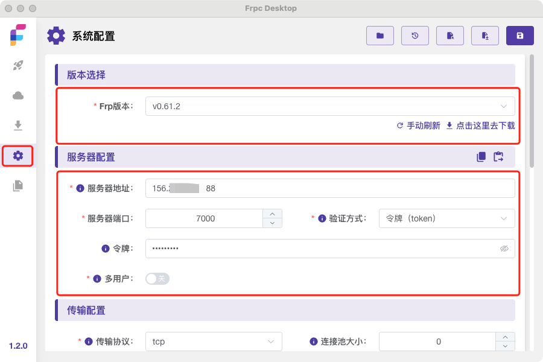
Task: Click the version label 1.2.0
Action: point(18,346)
